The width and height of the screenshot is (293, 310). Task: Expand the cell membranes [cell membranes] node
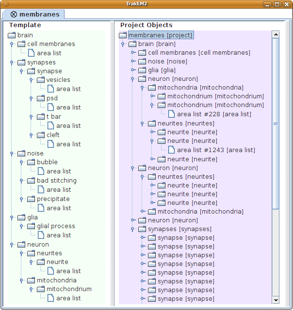click(x=133, y=53)
